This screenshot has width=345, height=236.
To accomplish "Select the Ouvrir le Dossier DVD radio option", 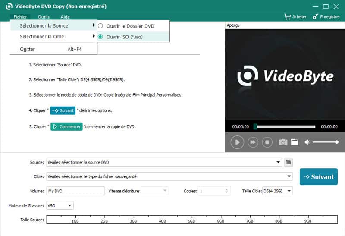I will (x=101, y=26).
